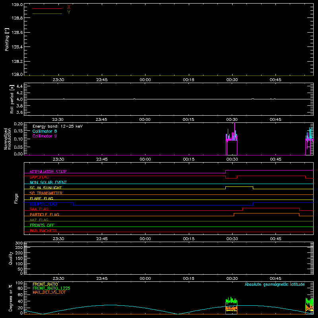
Task: Click the FRONTS_OFF flag label
Action: [42, 225]
